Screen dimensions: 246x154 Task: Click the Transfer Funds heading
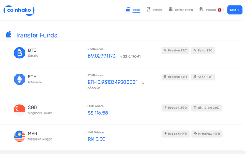(36, 35)
